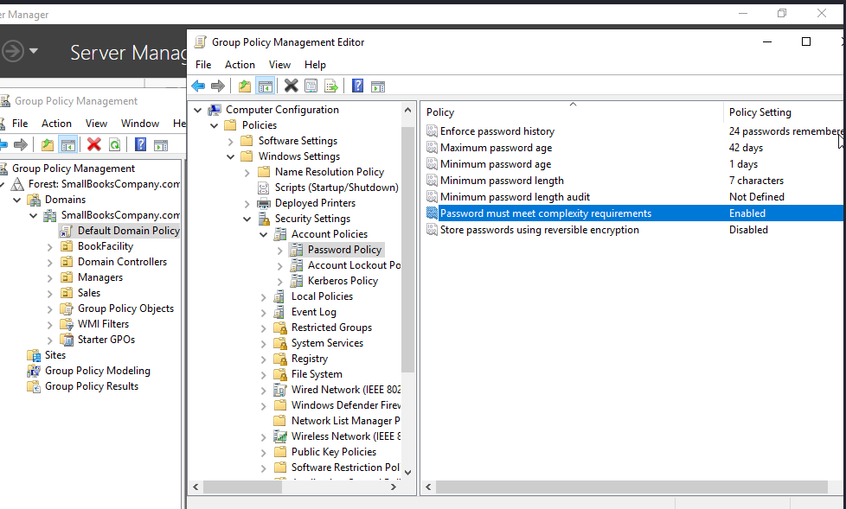Open Properties from the Editor toolbar
Viewport: 846px width, 509px height.
point(311,86)
